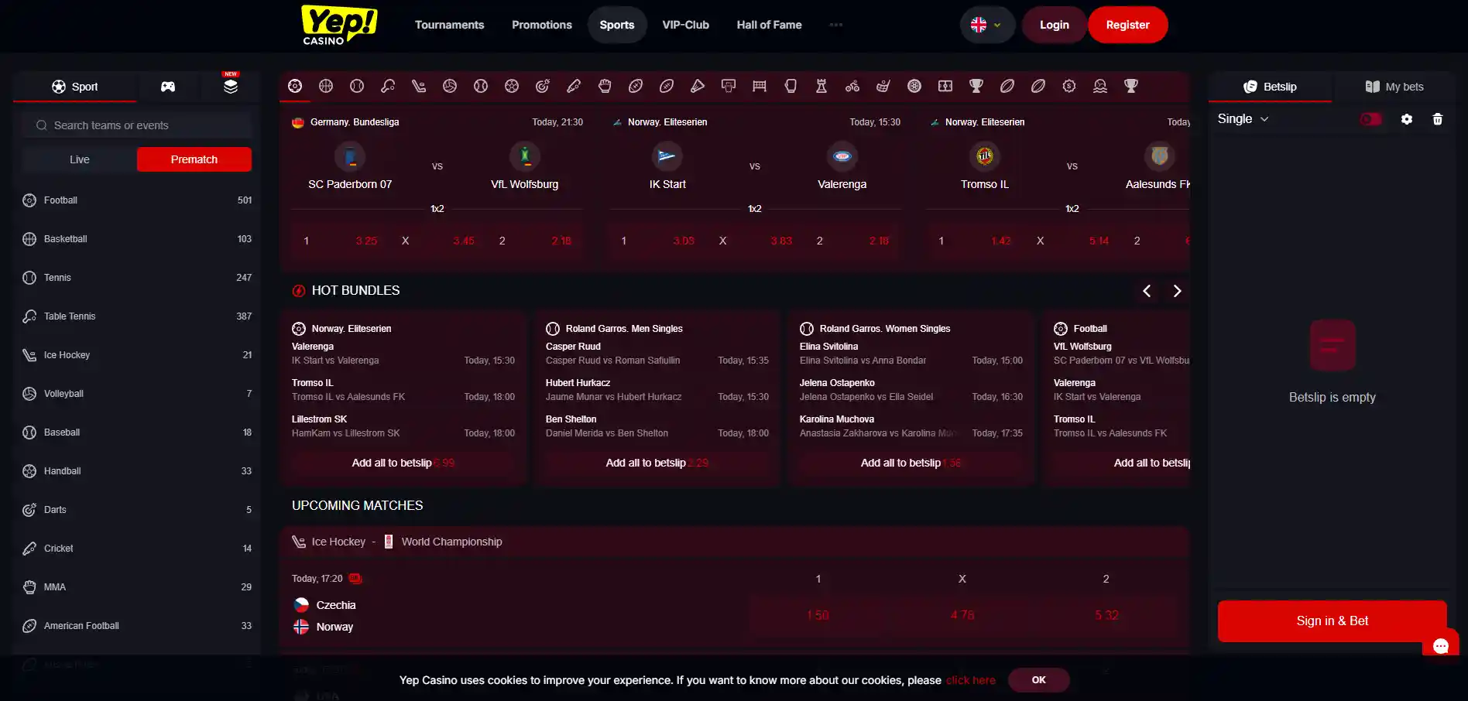Follow the cookie notice 'click here' link

tap(971, 680)
